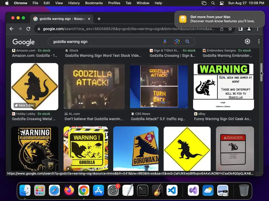Open the Tab menu
Viewport: 269px width, 201px height.
(x=128, y=3)
